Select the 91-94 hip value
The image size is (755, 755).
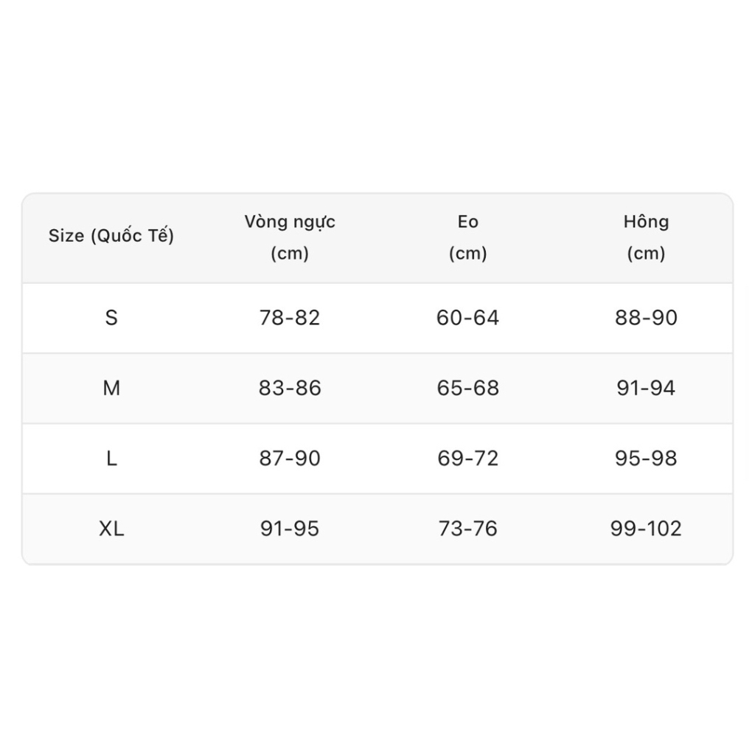646,388
